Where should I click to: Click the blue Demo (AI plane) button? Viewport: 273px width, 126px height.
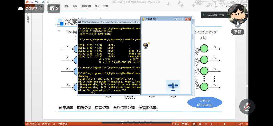click(x=204, y=102)
